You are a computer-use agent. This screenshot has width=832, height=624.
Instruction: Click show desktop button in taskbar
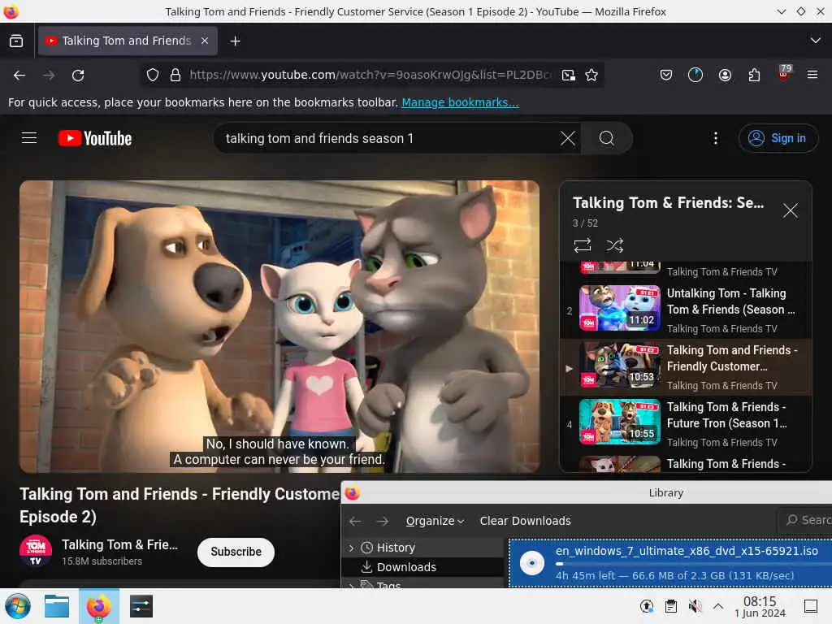(x=811, y=606)
